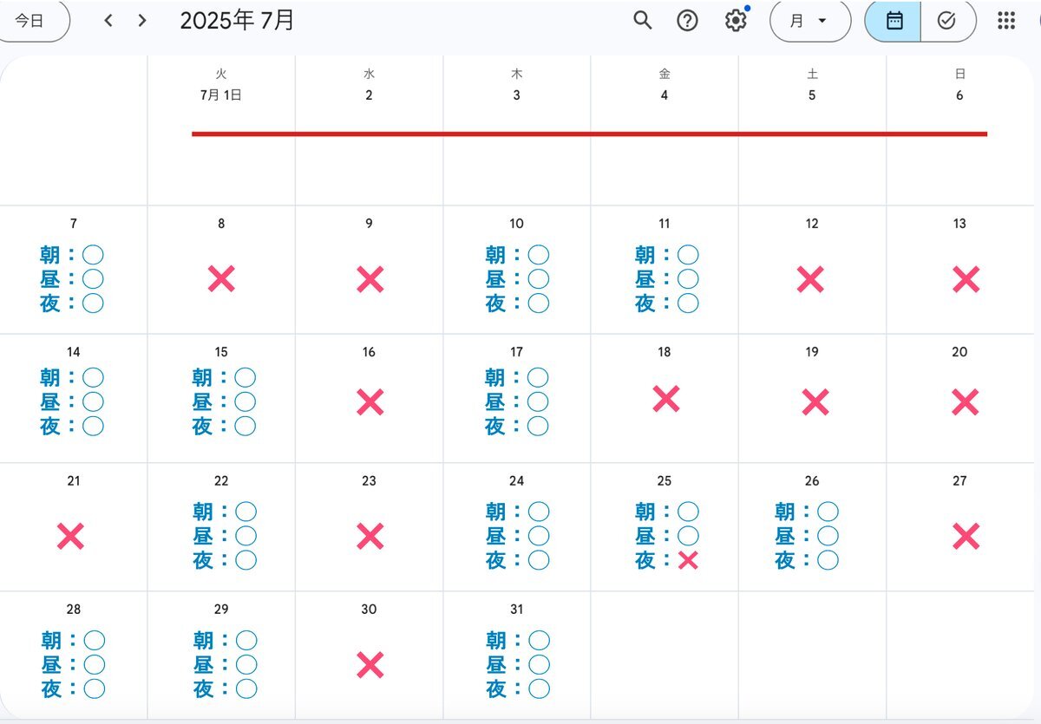Viewport: 1041px width, 724px height.
Task: Click the 今日 button
Action: (x=31, y=21)
